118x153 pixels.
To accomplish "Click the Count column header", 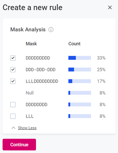I will point(74,43).
